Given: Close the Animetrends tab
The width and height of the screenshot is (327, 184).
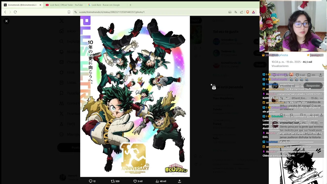Looking at the screenshot, I should click(x=40, y=5).
